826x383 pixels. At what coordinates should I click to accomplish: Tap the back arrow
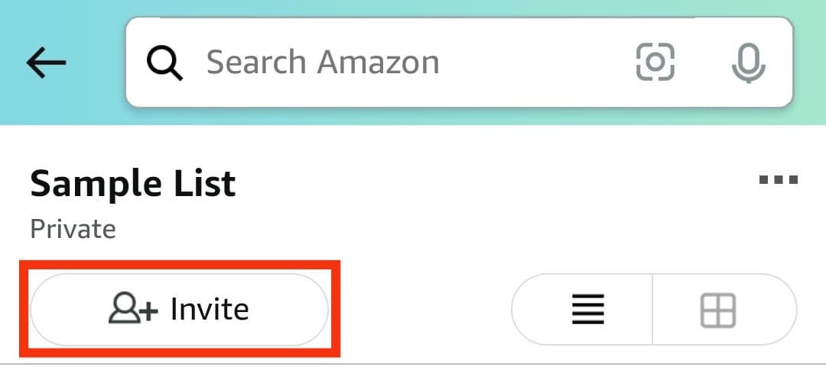[x=46, y=63]
